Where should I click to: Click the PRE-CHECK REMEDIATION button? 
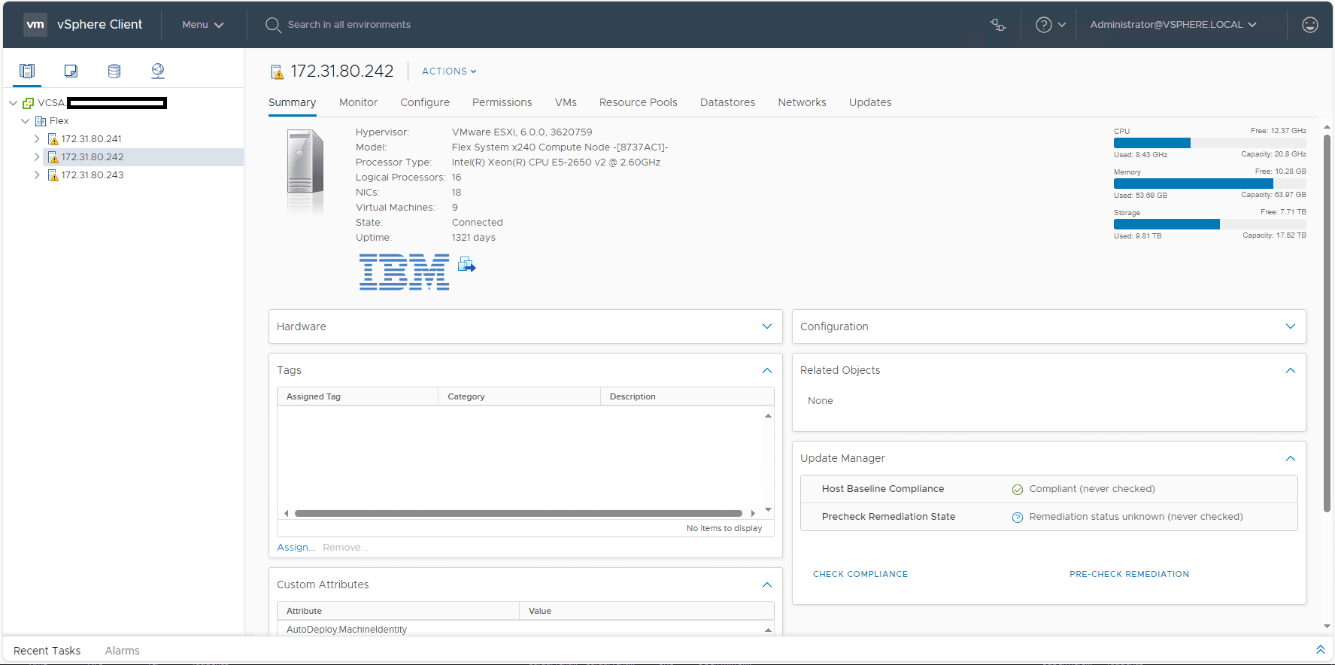[x=1129, y=574]
